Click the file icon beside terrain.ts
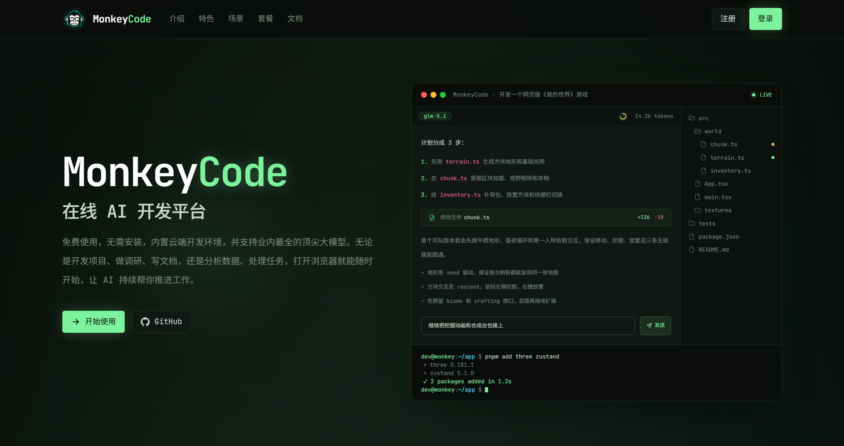 704,157
